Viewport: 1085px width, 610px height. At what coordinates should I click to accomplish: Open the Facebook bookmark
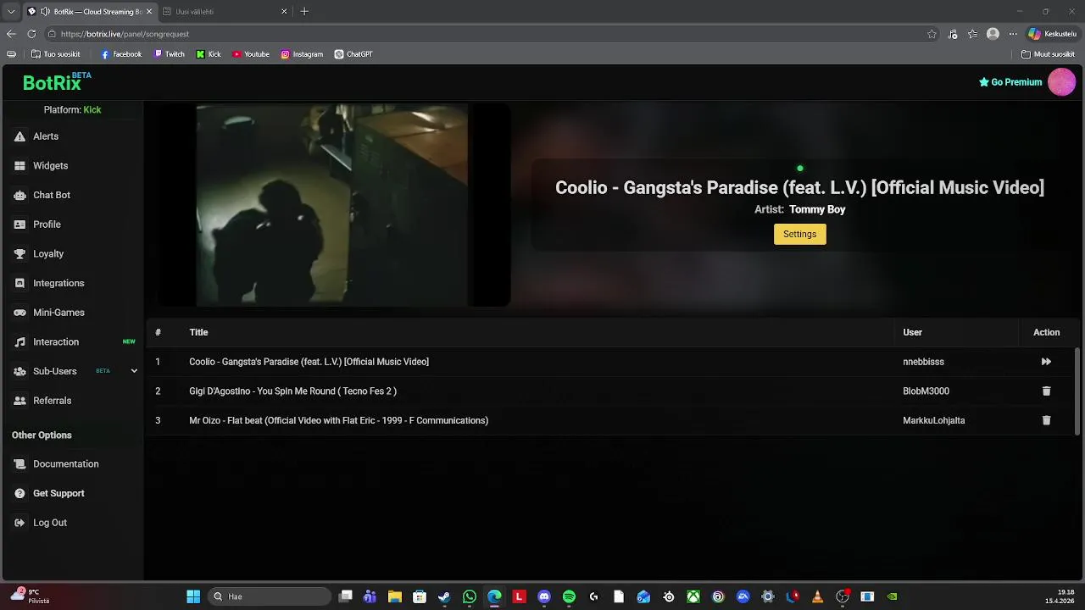[x=121, y=54]
